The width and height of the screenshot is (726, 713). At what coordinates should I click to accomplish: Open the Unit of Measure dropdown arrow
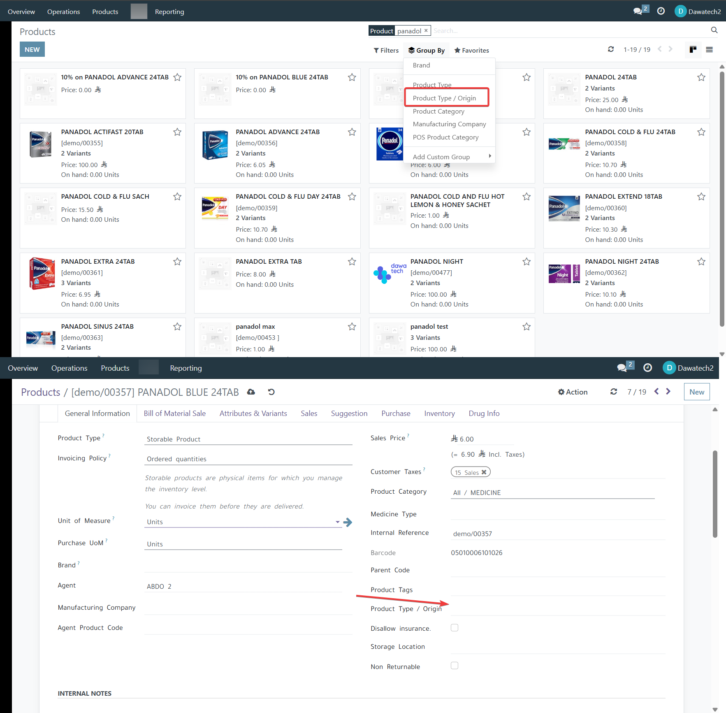coord(338,522)
